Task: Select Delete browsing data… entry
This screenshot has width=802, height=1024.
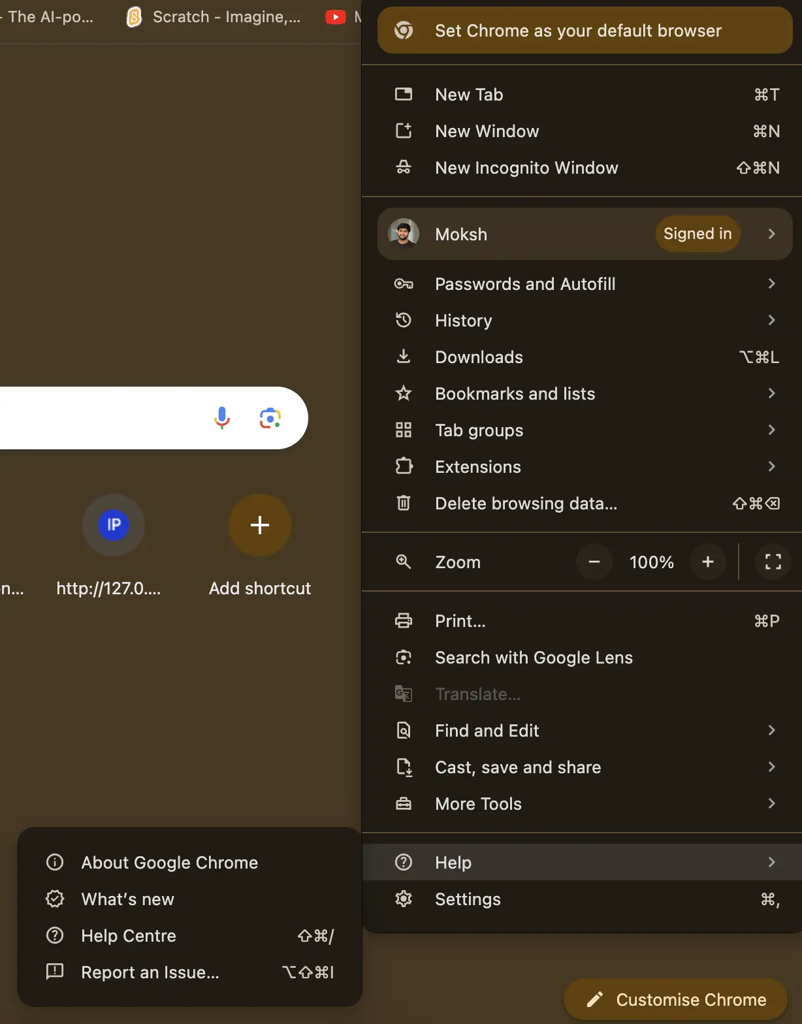Action: [582, 504]
